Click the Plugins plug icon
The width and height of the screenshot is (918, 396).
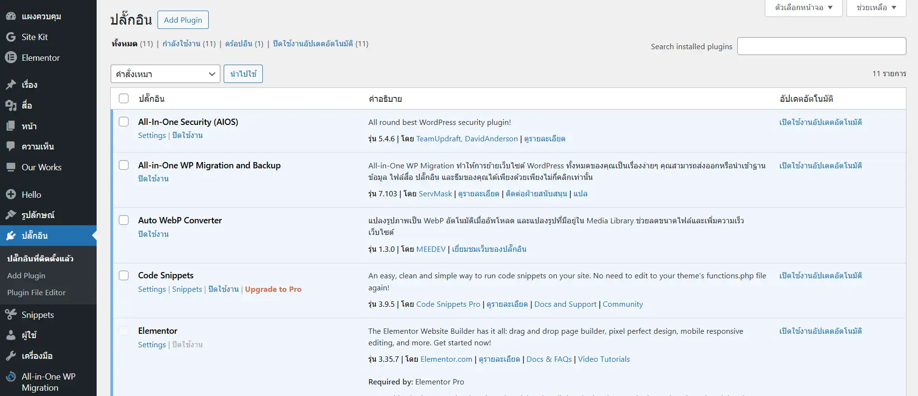pyautogui.click(x=11, y=235)
